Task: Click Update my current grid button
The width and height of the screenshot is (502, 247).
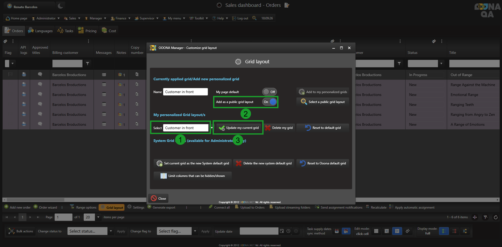Action: (x=239, y=128)
